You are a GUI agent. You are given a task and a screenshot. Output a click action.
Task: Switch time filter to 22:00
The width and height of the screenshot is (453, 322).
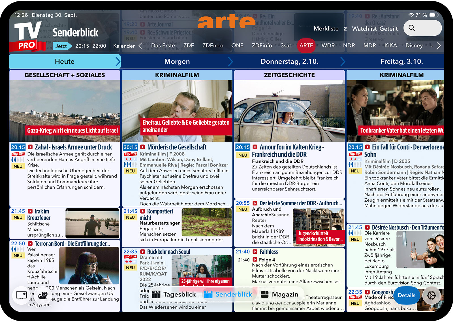pyautogui.click(x=99, y=46)
